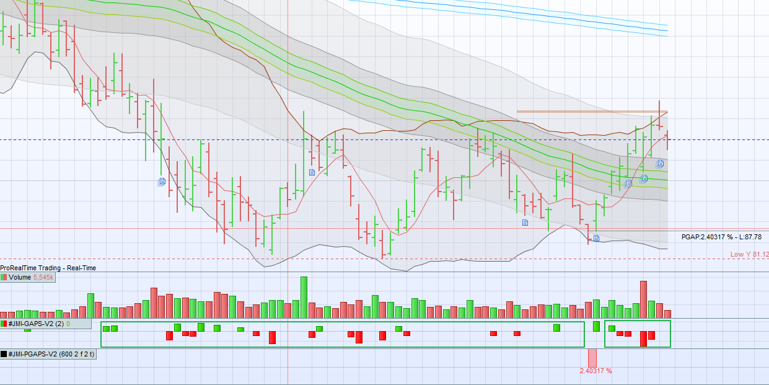Viewport: 769px width, 385px height.
Task: Select the tallest green volume bar
Action: click(x=304, y=298)
